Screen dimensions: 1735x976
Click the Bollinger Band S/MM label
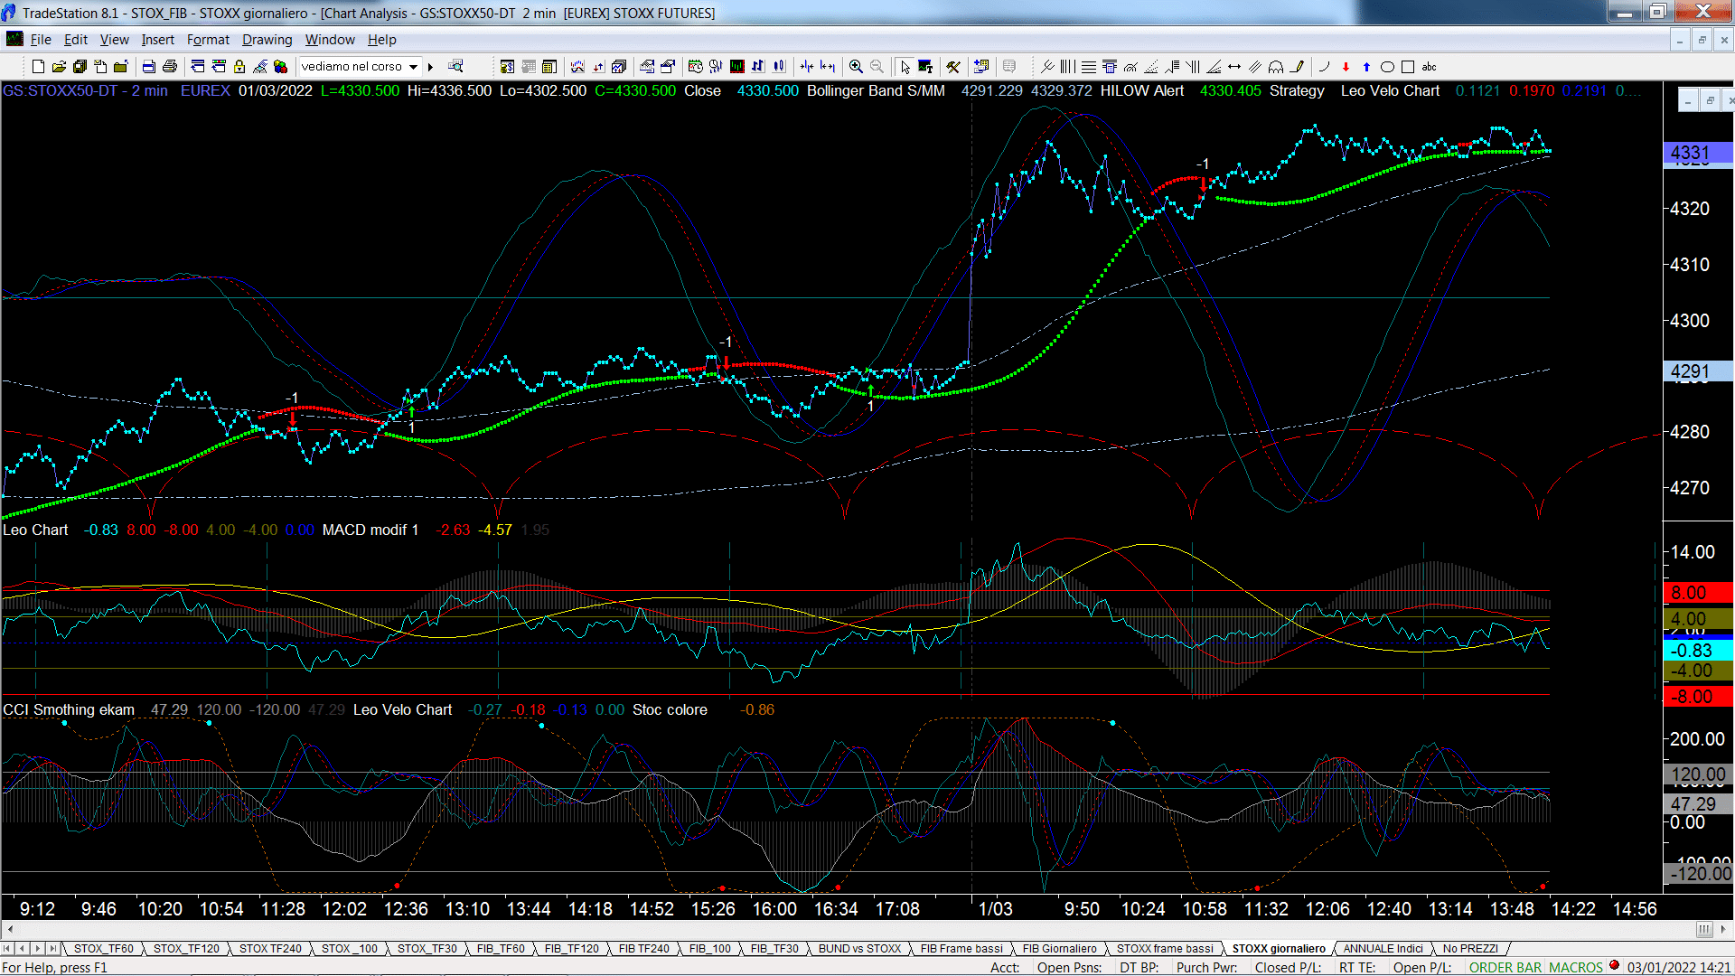pyautogui.click(x=876, y=90)
